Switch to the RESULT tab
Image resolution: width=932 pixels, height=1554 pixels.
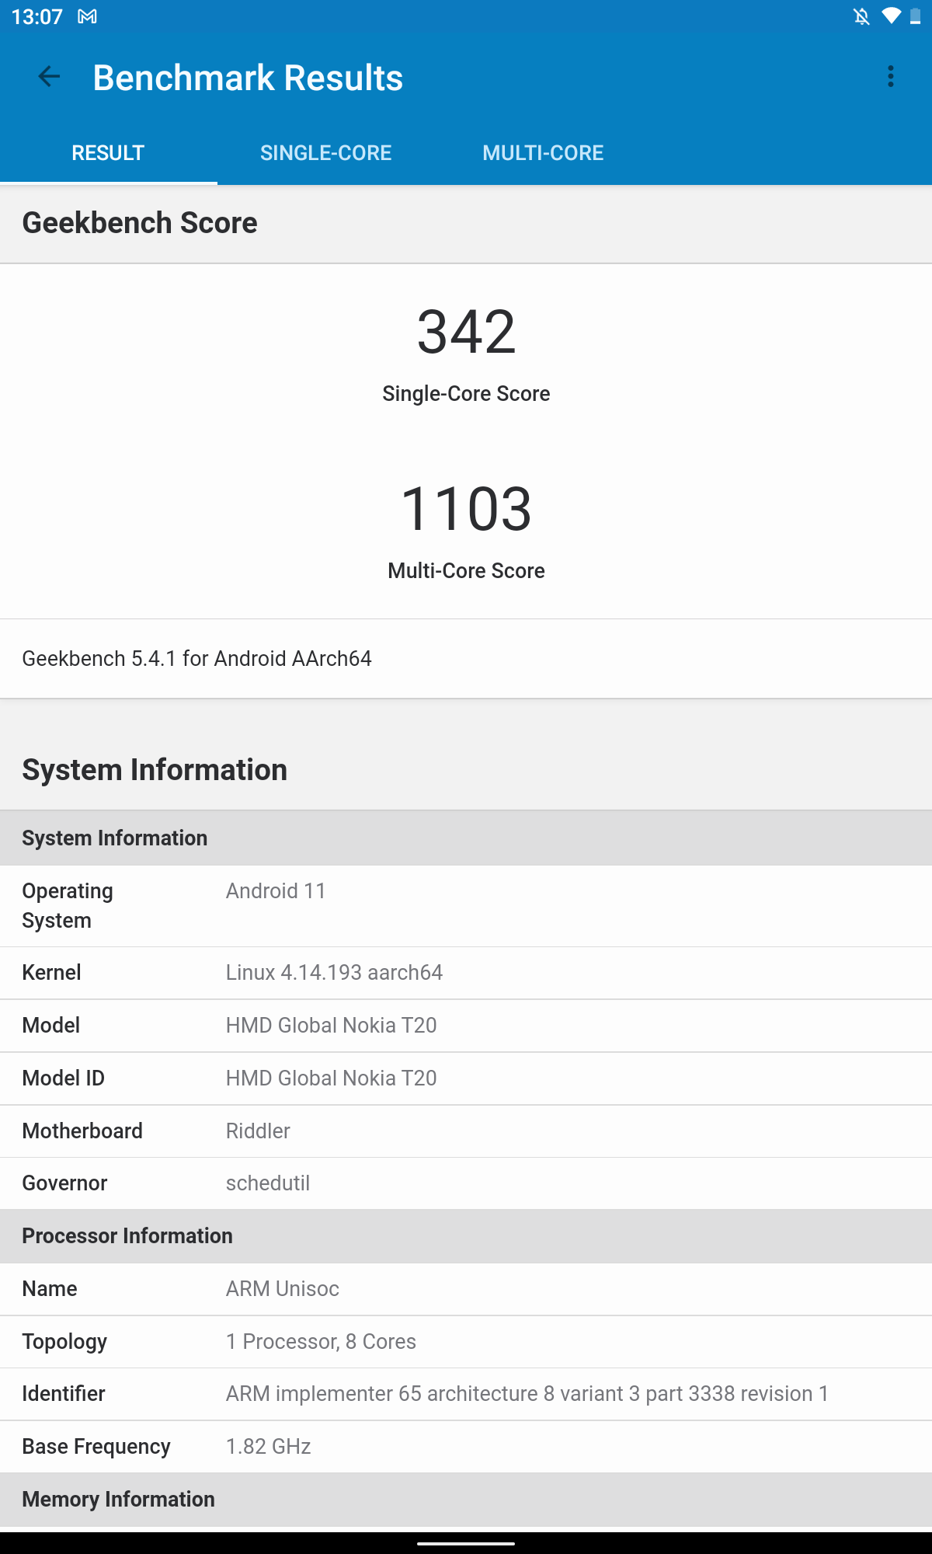click(x=108, y=153)
